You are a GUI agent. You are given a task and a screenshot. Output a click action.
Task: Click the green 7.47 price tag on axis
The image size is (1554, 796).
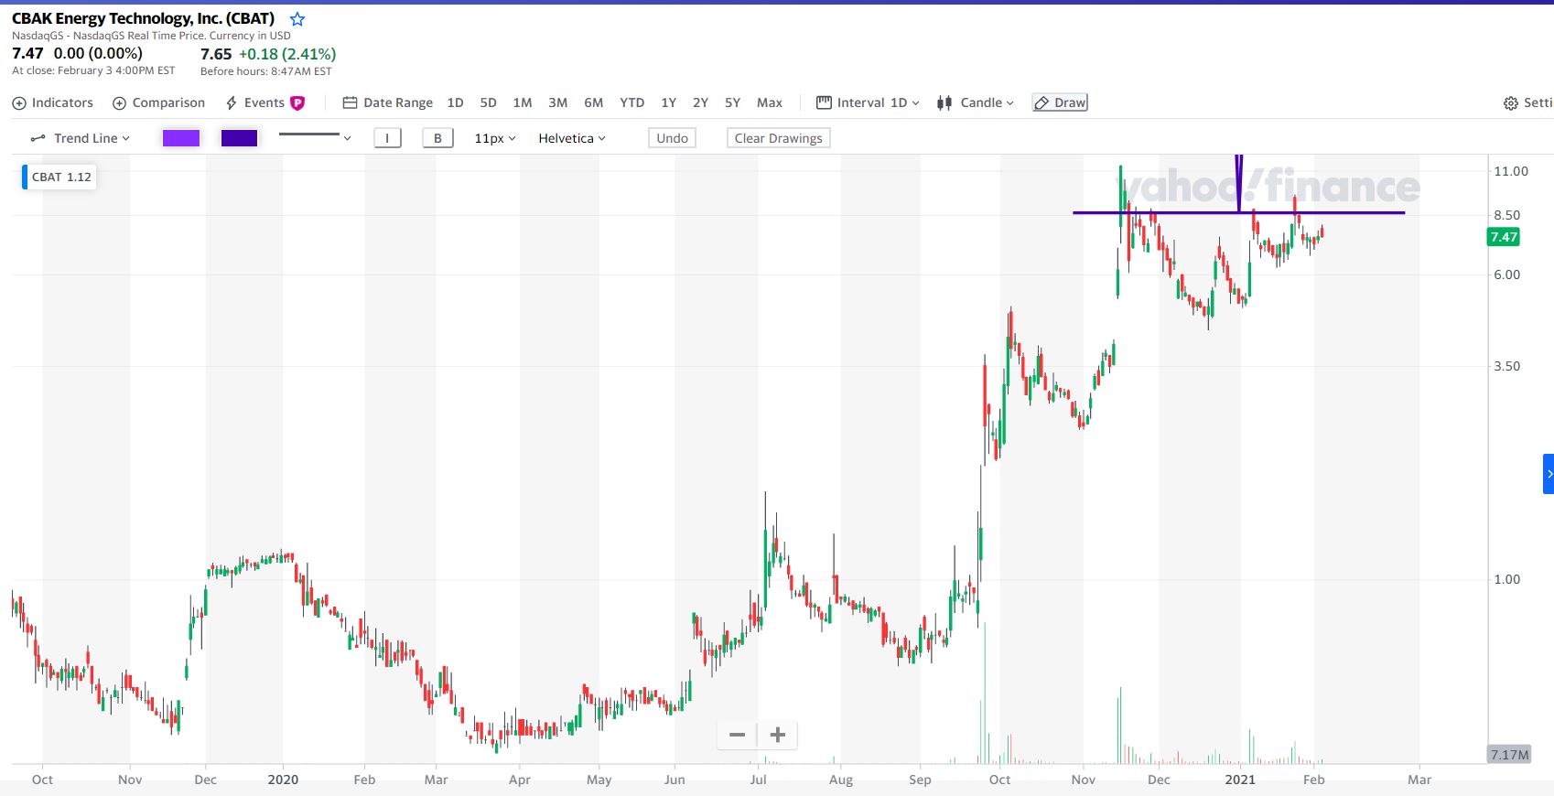tap(1504, 237)
